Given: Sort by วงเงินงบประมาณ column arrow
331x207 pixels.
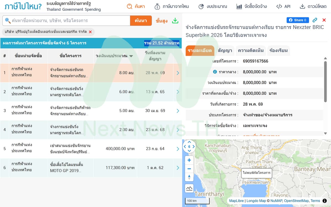Looking at the screenshot, I should click(x=131, y=56).
